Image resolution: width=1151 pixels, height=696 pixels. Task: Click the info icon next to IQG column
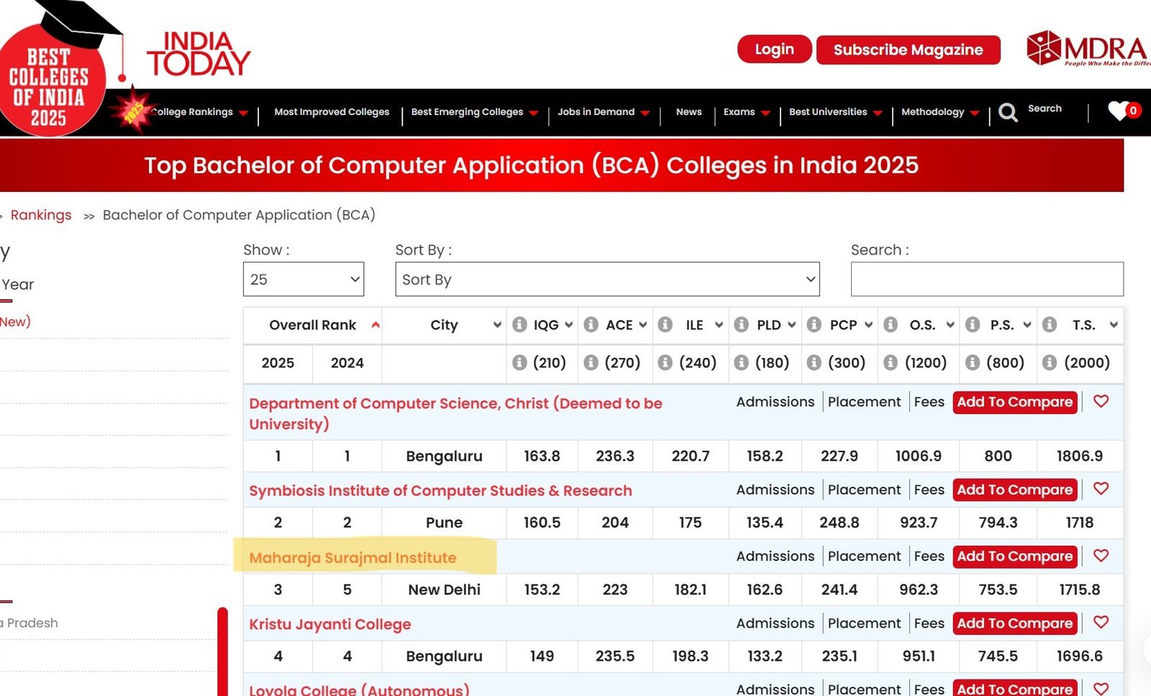(519, 325)
